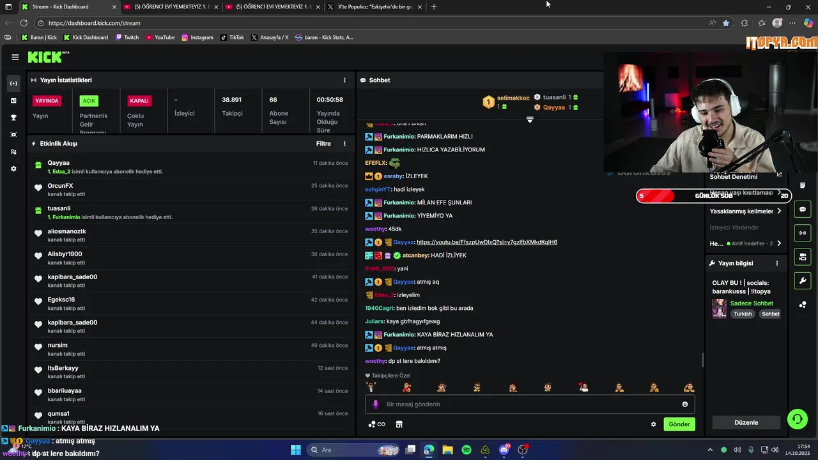Open Etkinlik Akışı panel three-dot menu
Viewport: 818px width, 460px height.
tap(344, 144)
